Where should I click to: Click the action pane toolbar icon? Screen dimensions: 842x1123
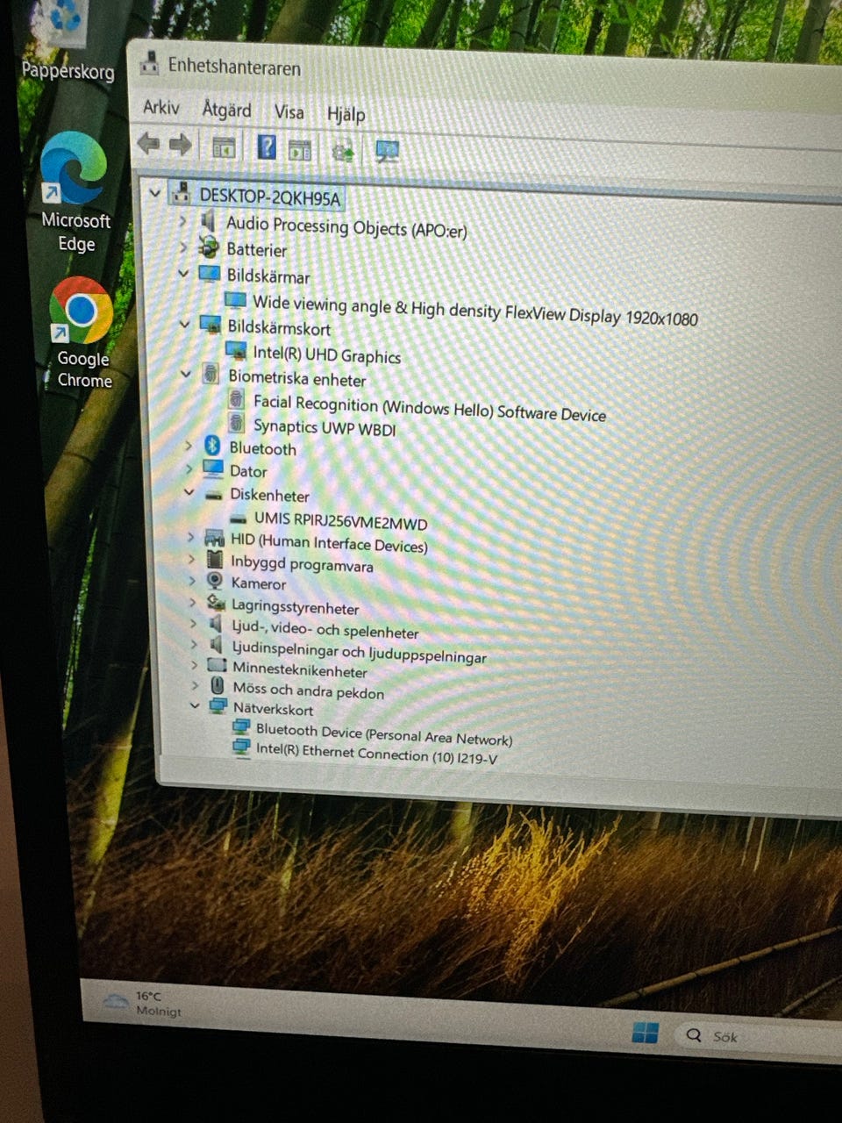coord(300,149)
